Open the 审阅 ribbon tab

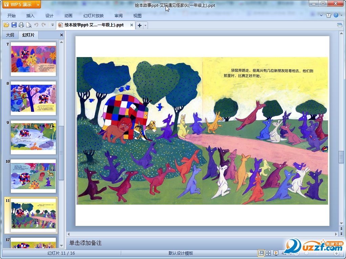[x=118, y=16]
